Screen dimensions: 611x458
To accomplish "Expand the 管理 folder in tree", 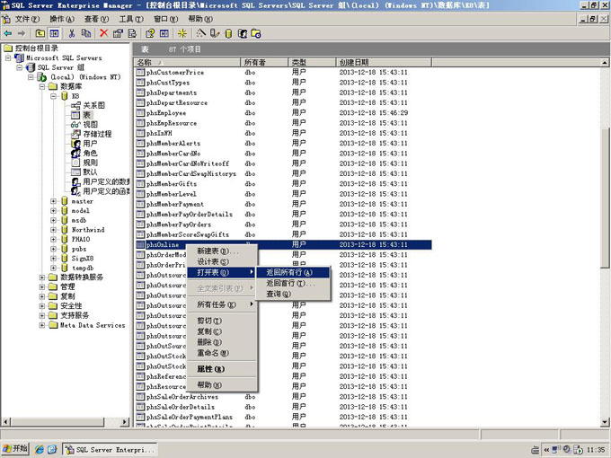I will [x=41, y=287].
